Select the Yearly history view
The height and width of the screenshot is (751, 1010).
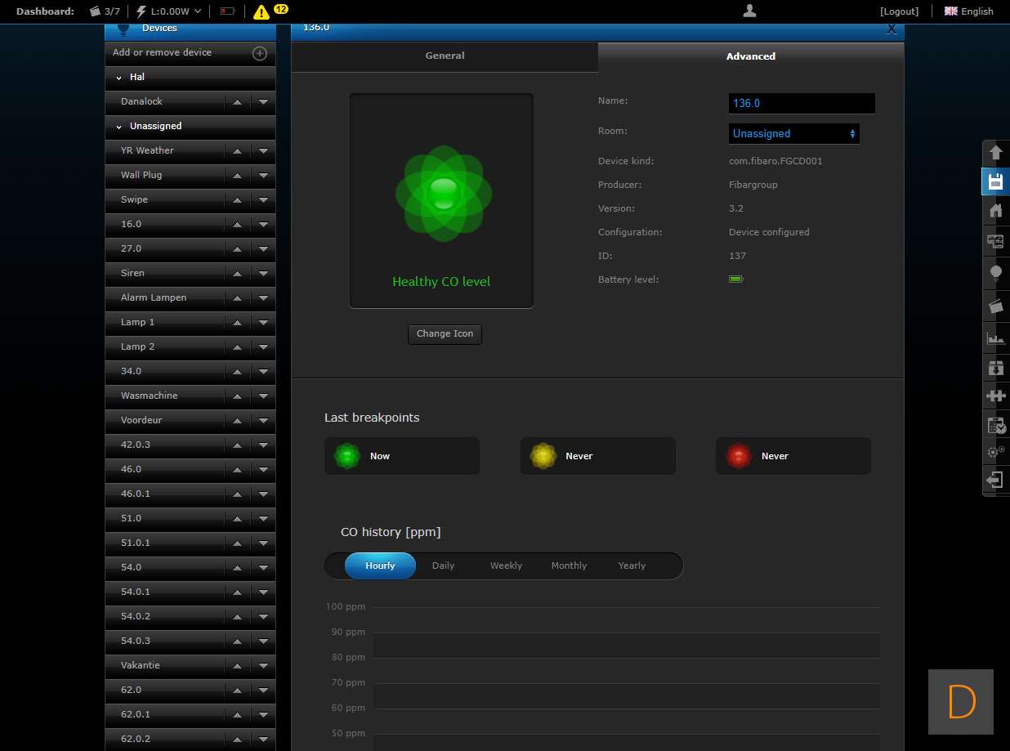click(632, 565)
